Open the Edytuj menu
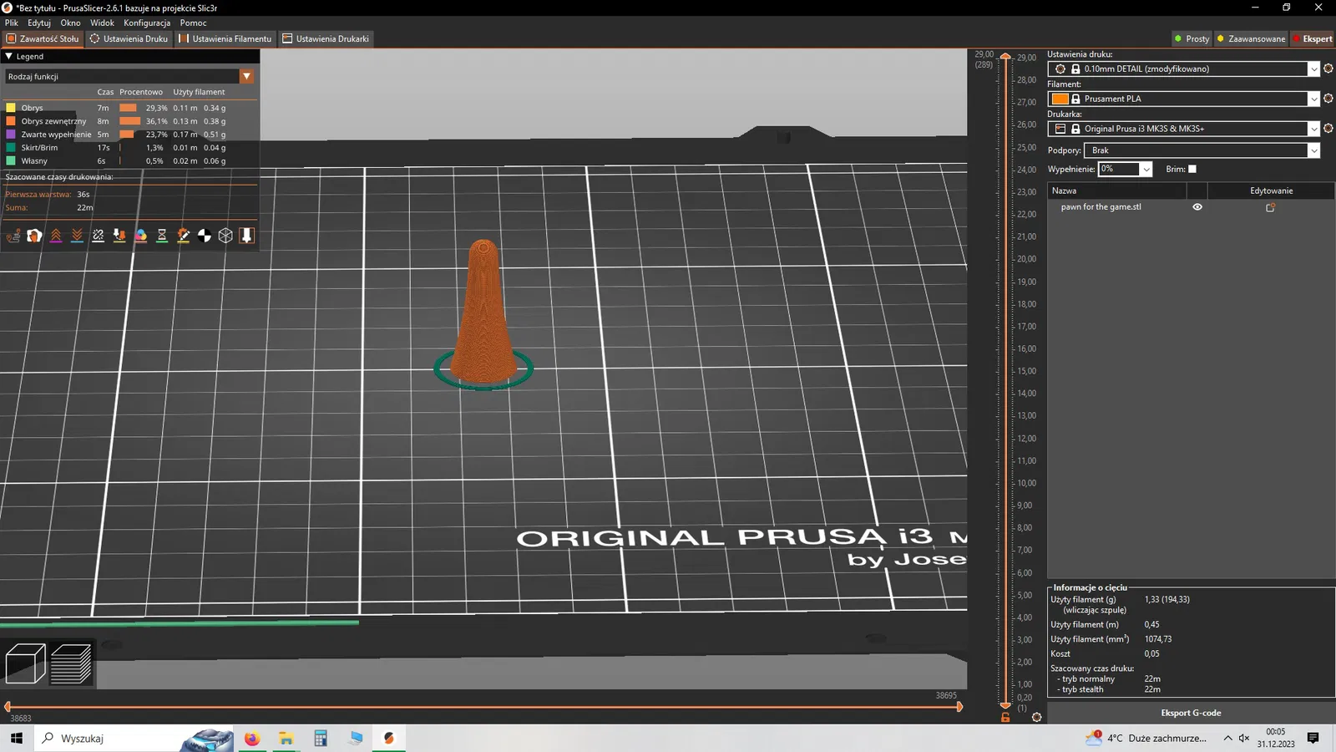The width and height of the screenshot is (1336, 752). (x=39, y=23)
